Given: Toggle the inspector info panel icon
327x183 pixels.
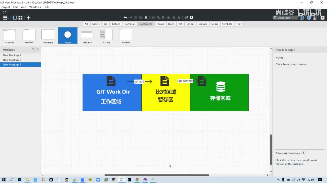Looking at the screenshot, I should (x=309, y=18).
